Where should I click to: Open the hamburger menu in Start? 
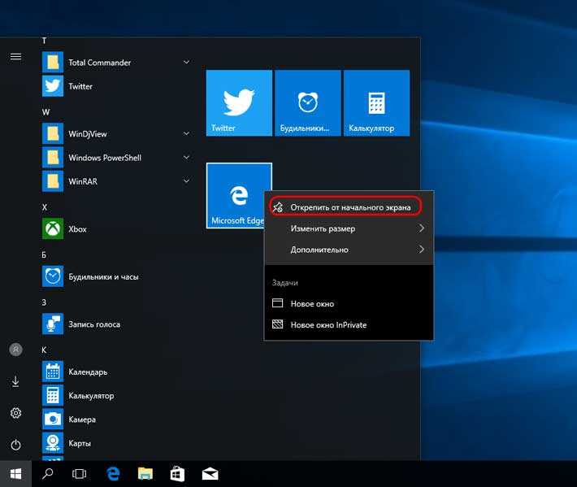click(x=15, y=57)
